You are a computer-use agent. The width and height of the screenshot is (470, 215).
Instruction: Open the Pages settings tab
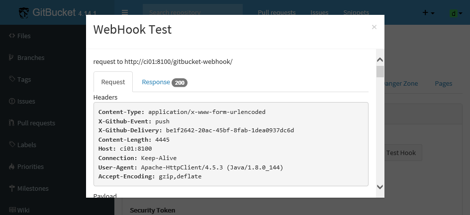pos(443,83)
